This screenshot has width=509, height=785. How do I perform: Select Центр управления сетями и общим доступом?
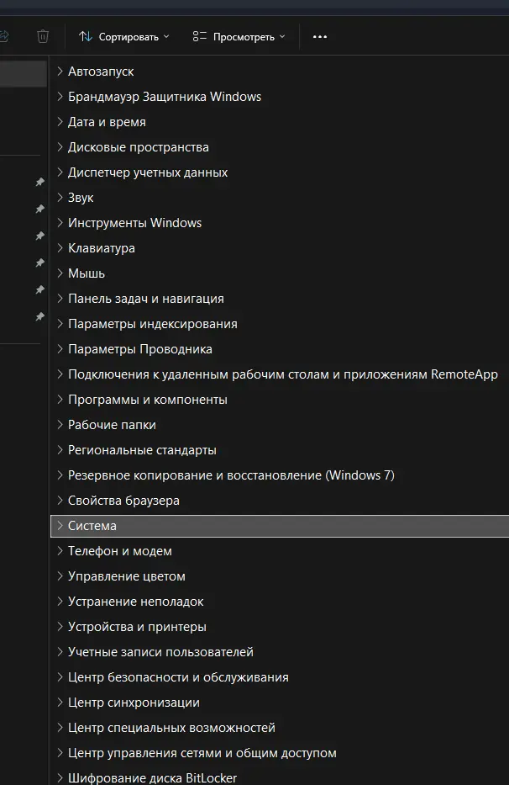202,753
